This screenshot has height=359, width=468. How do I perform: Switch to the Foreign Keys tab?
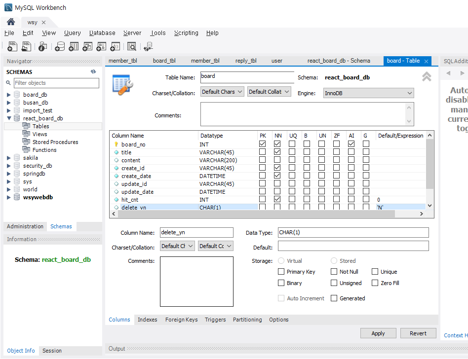pyautogui.click(x=182, y=320)
